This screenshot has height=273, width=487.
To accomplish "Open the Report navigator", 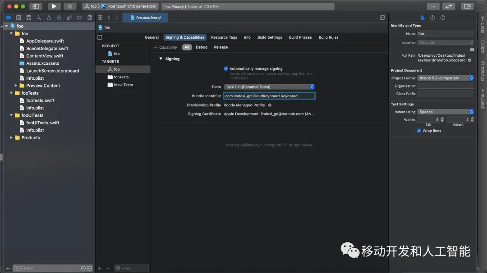I will tap(89, 18).
